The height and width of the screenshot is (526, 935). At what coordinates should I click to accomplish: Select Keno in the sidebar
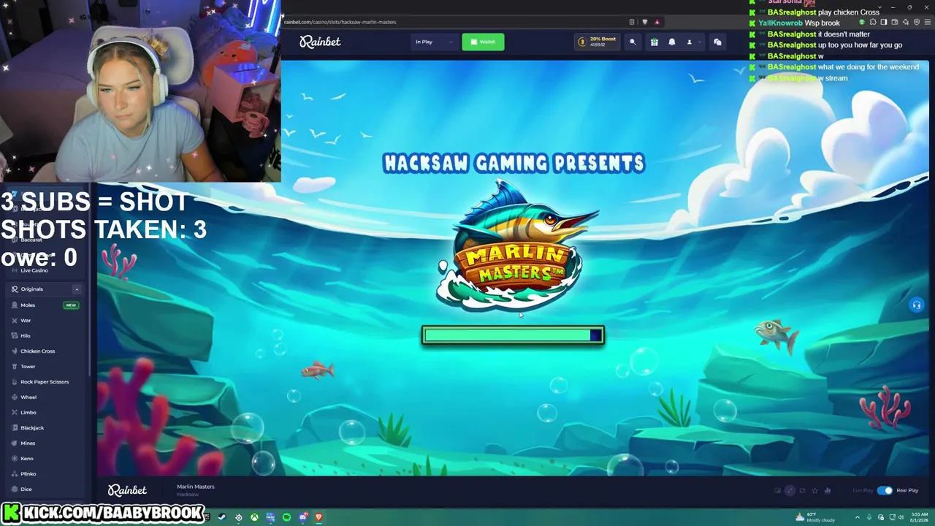(45, 458)
